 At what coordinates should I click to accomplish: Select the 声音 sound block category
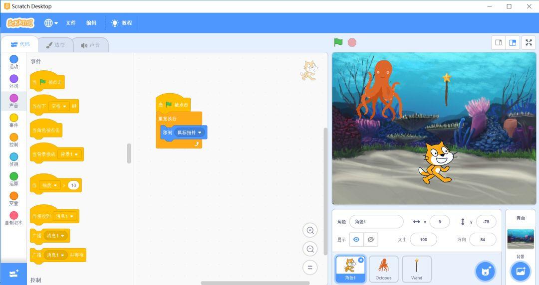14,101
